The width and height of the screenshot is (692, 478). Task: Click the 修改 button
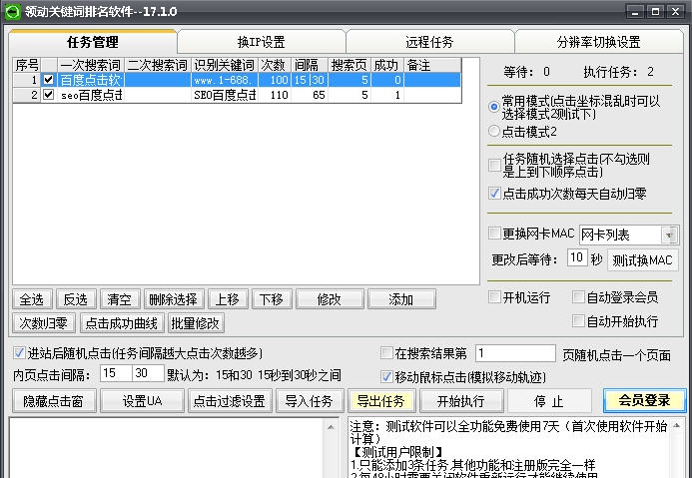pyautogui.click(x=330, y=299)
